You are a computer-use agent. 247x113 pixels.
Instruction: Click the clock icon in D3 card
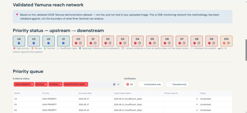click(x=125, y=43)
